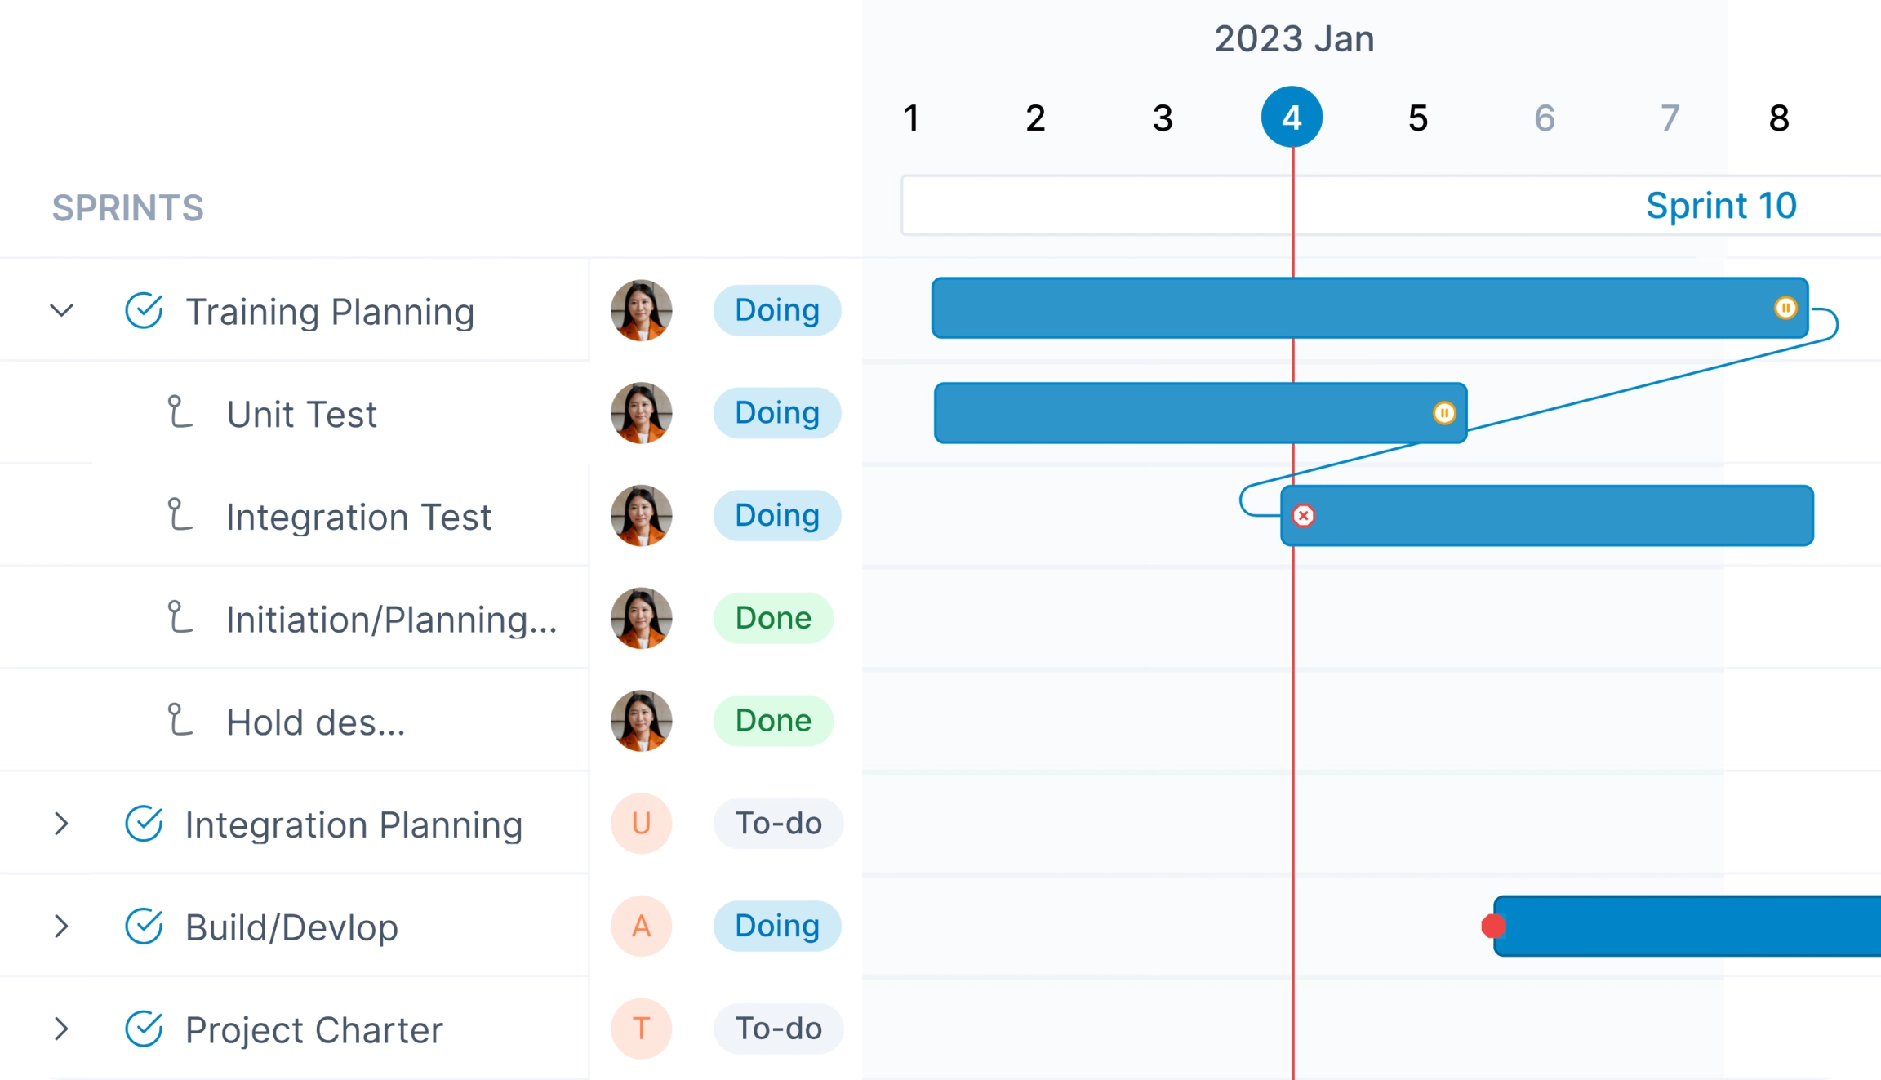Viewport: 1881px width, 1080px height.
Task: Click the subtask icon beside Integration Test
Action: [179, 515]
